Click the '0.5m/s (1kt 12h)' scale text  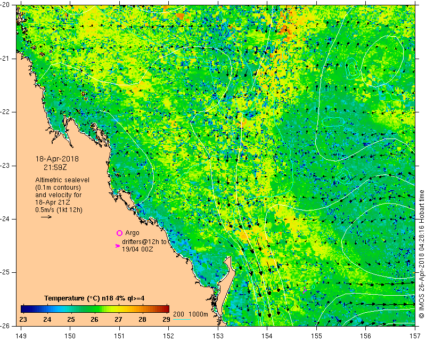point(59,210)
